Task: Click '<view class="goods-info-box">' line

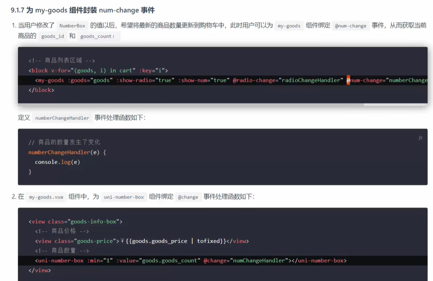Action: [x=75, y=221]
